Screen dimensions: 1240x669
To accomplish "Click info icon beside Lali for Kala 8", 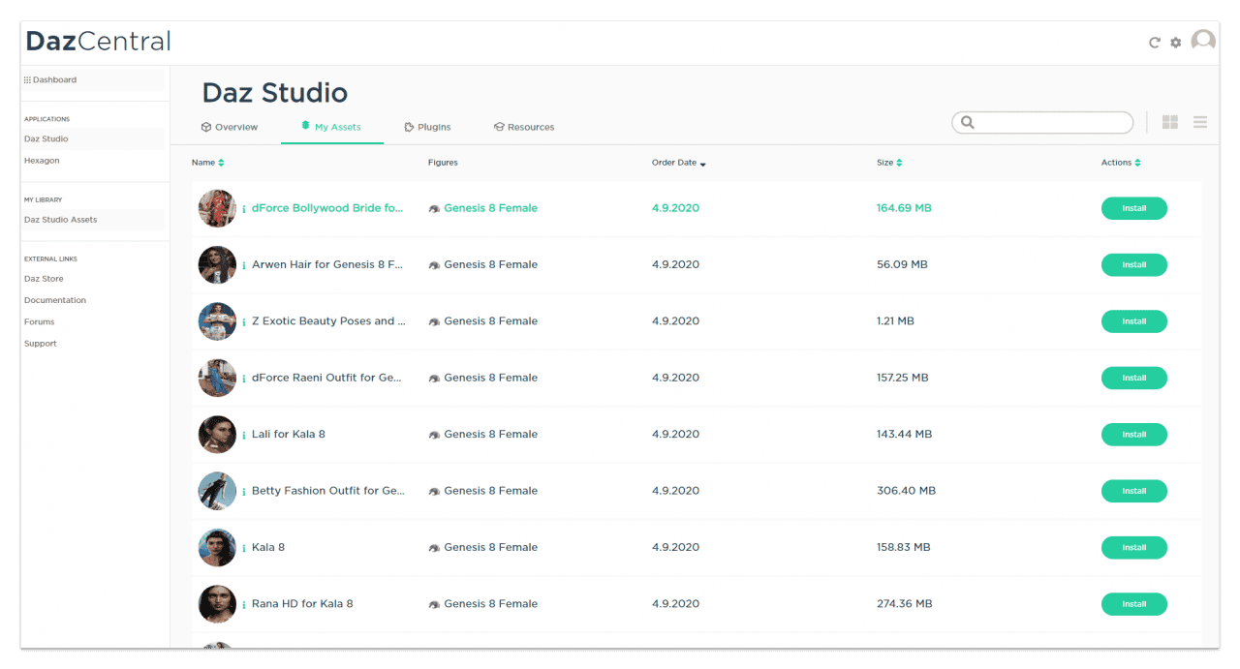I will point(244,435).
